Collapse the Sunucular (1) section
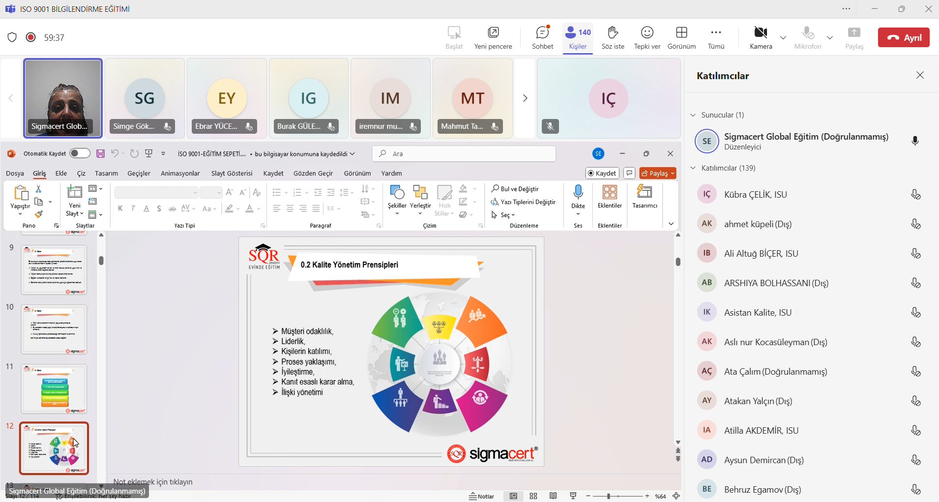 [x=693, y=115]
